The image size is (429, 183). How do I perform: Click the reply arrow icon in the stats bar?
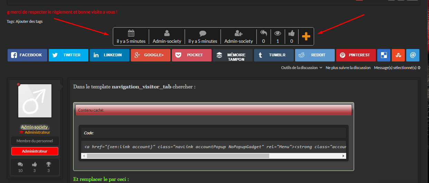(264, 33)
